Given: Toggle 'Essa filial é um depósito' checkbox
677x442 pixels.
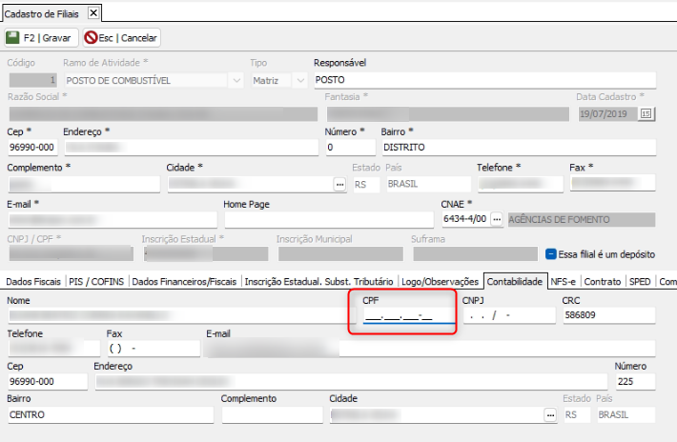Looking at the screenshot, I should tap(551, 254).
